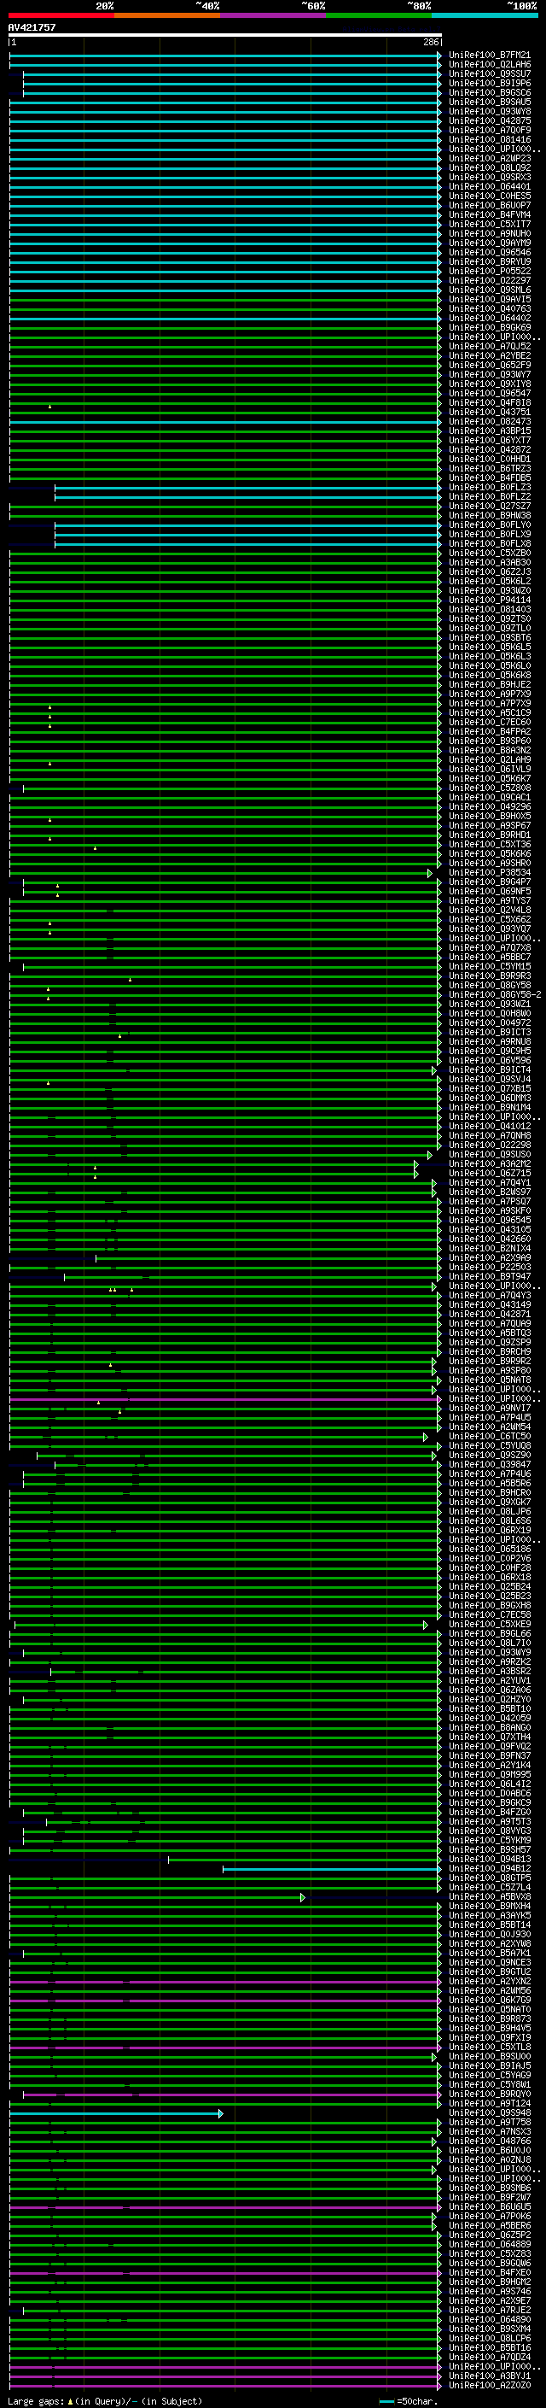
Task: Click the cyan ~100% identity legend bar
Action: (x=485, y=15)
